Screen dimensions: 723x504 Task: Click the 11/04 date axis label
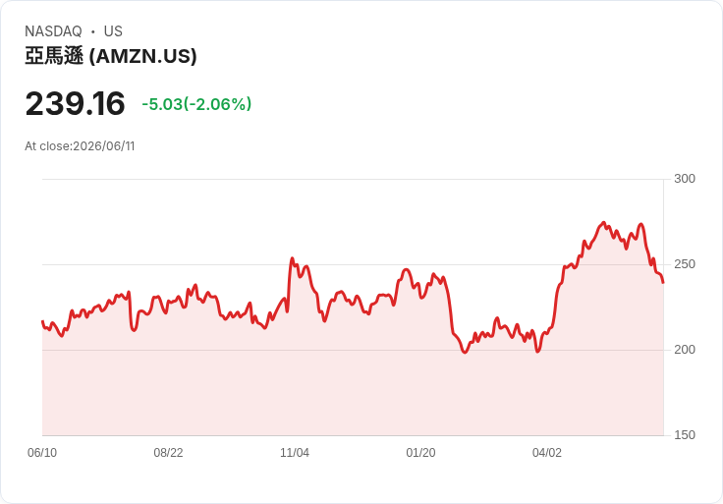(295, 453)
